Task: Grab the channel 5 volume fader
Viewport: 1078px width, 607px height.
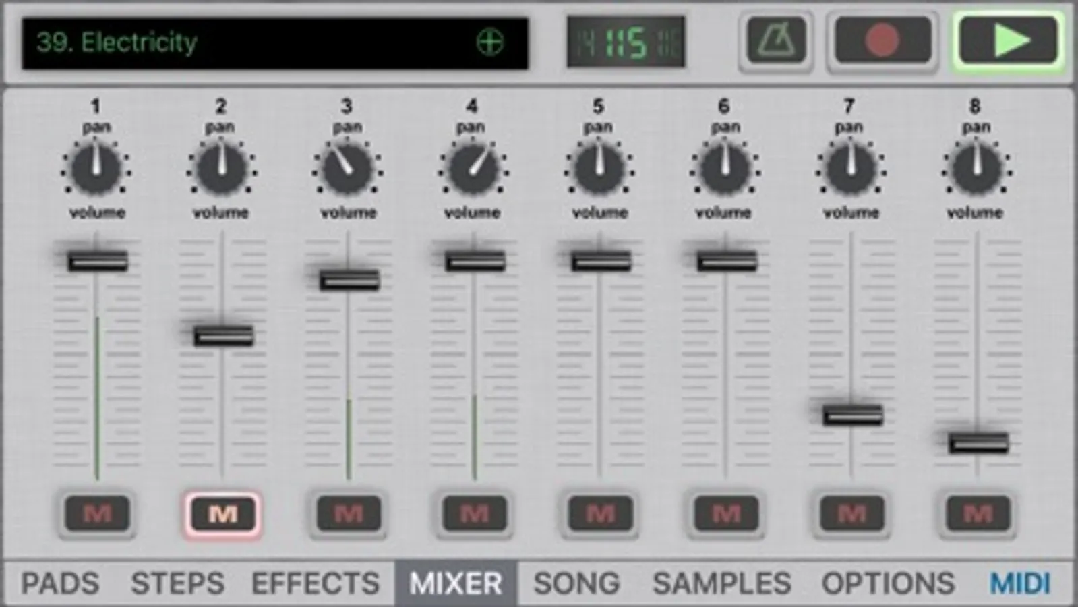Action: point(601,261)
